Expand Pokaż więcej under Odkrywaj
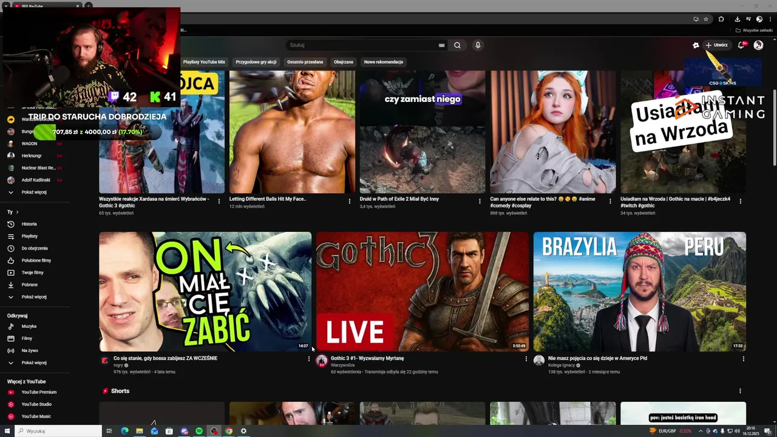Screen dimensions: 777x437 [34, 363]
